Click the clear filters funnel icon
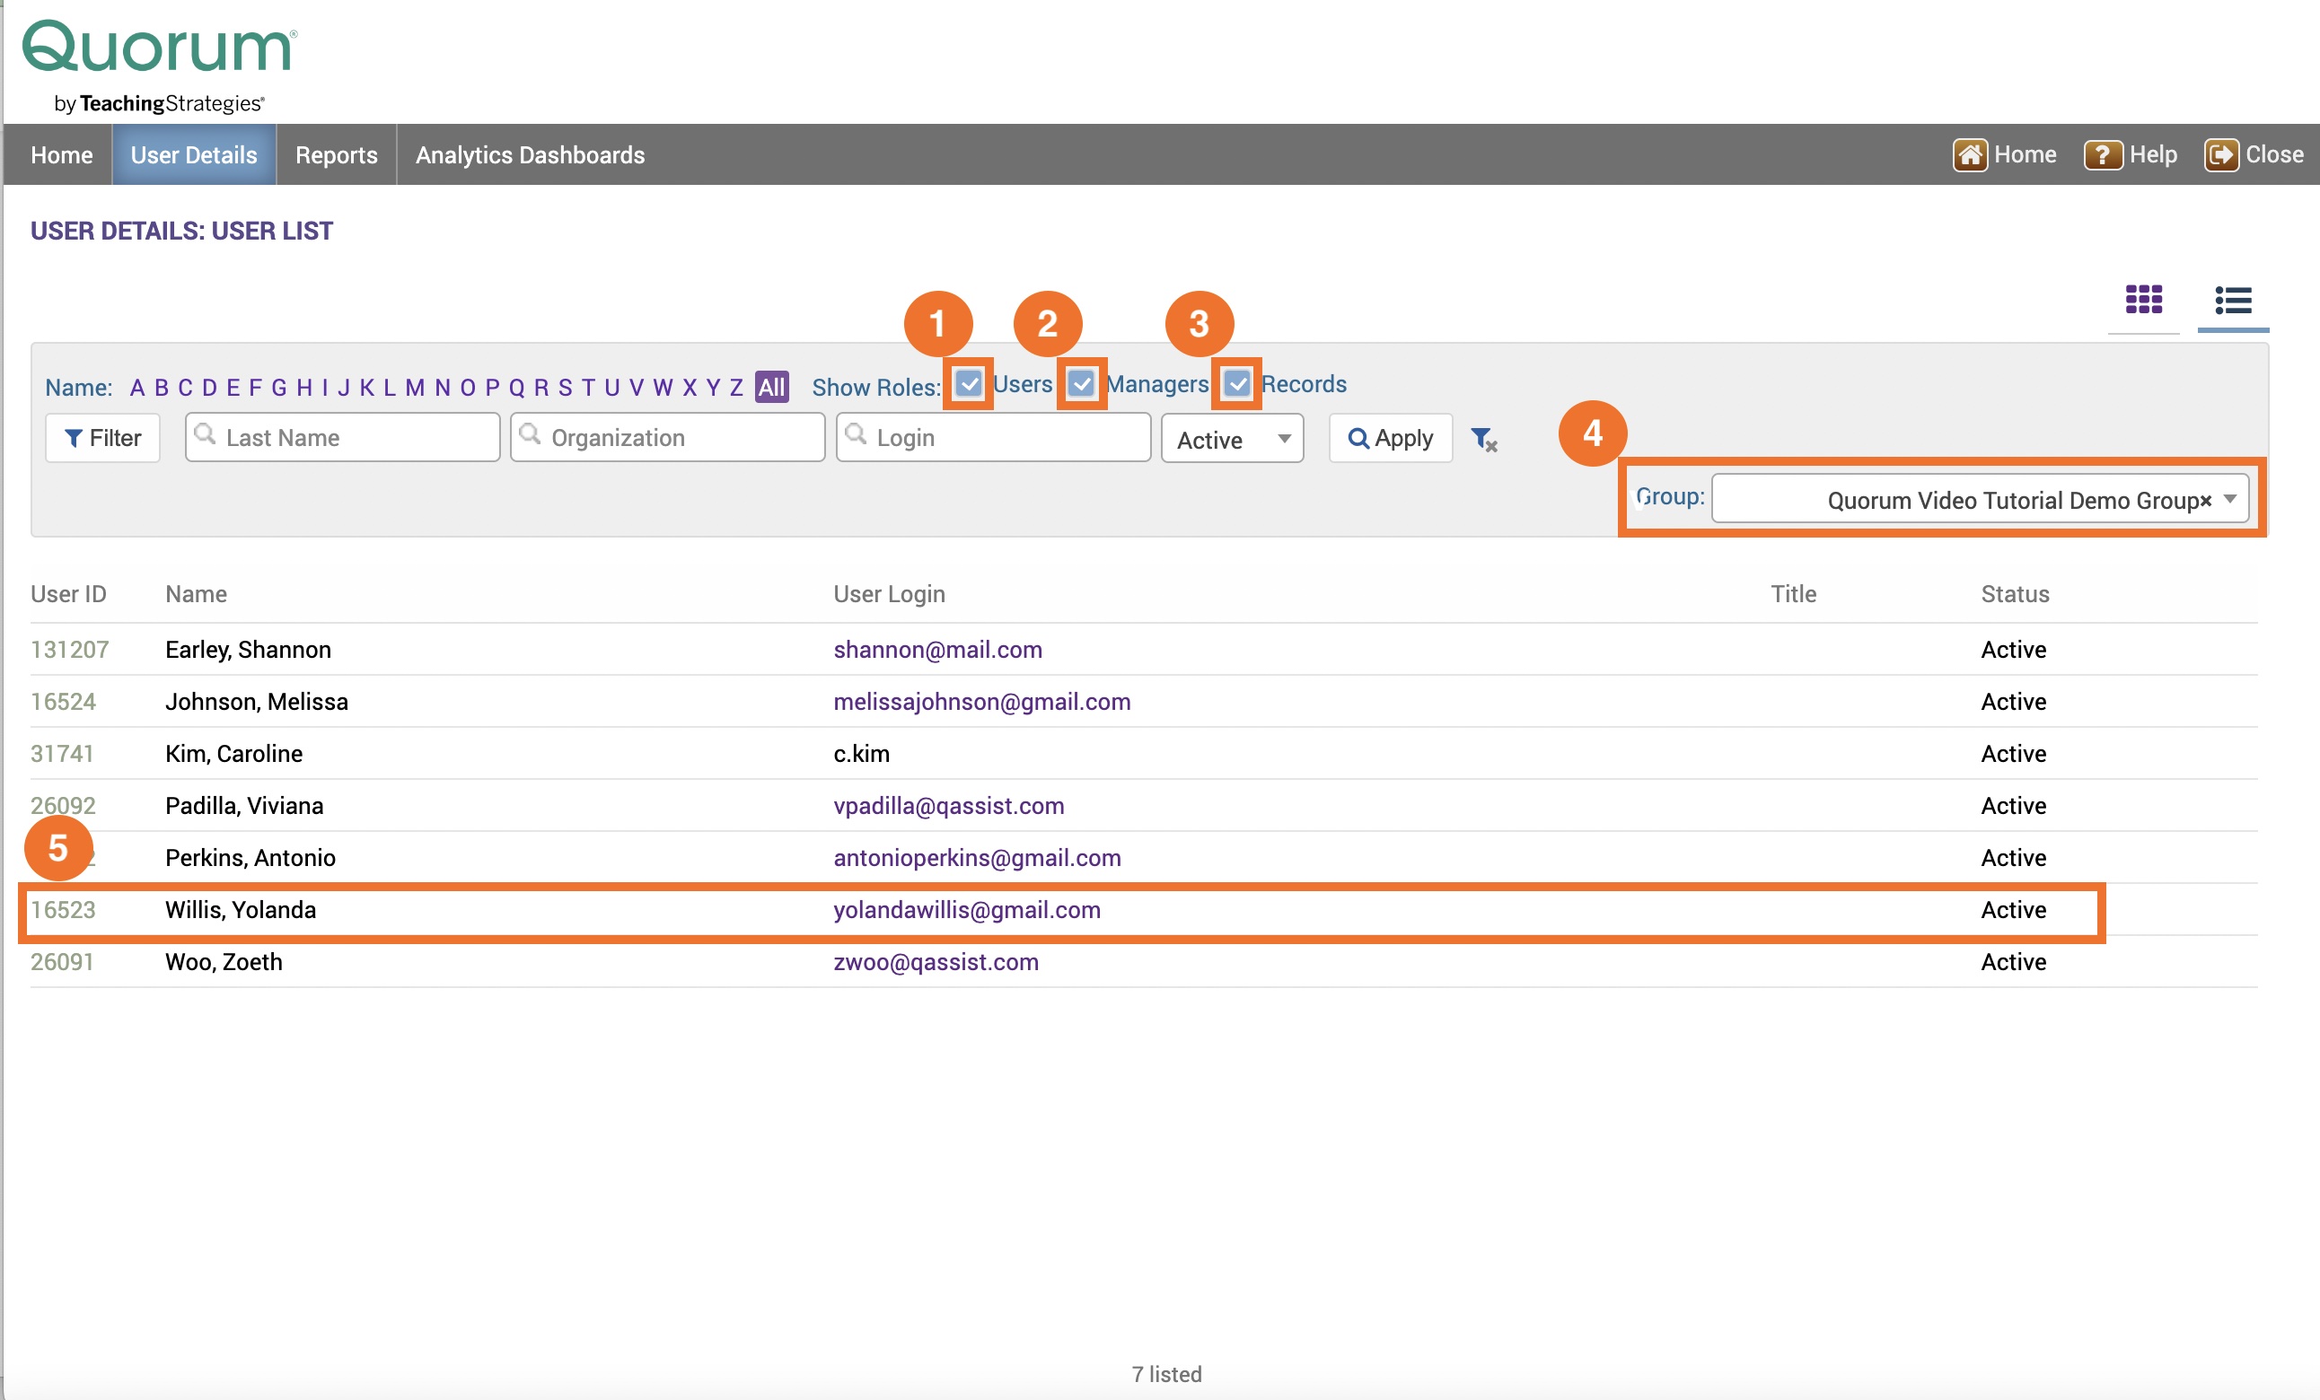The height and width of the screenshot is (1400, 2320). pos(1483,440)
